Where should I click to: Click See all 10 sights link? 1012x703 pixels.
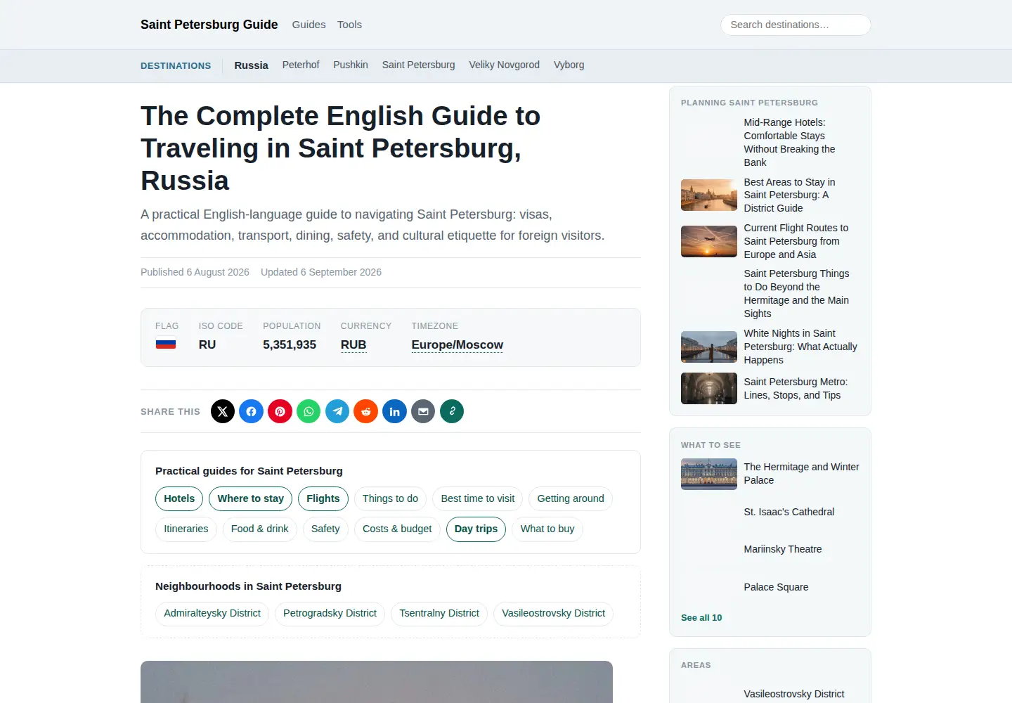click(x=701, y=618)
